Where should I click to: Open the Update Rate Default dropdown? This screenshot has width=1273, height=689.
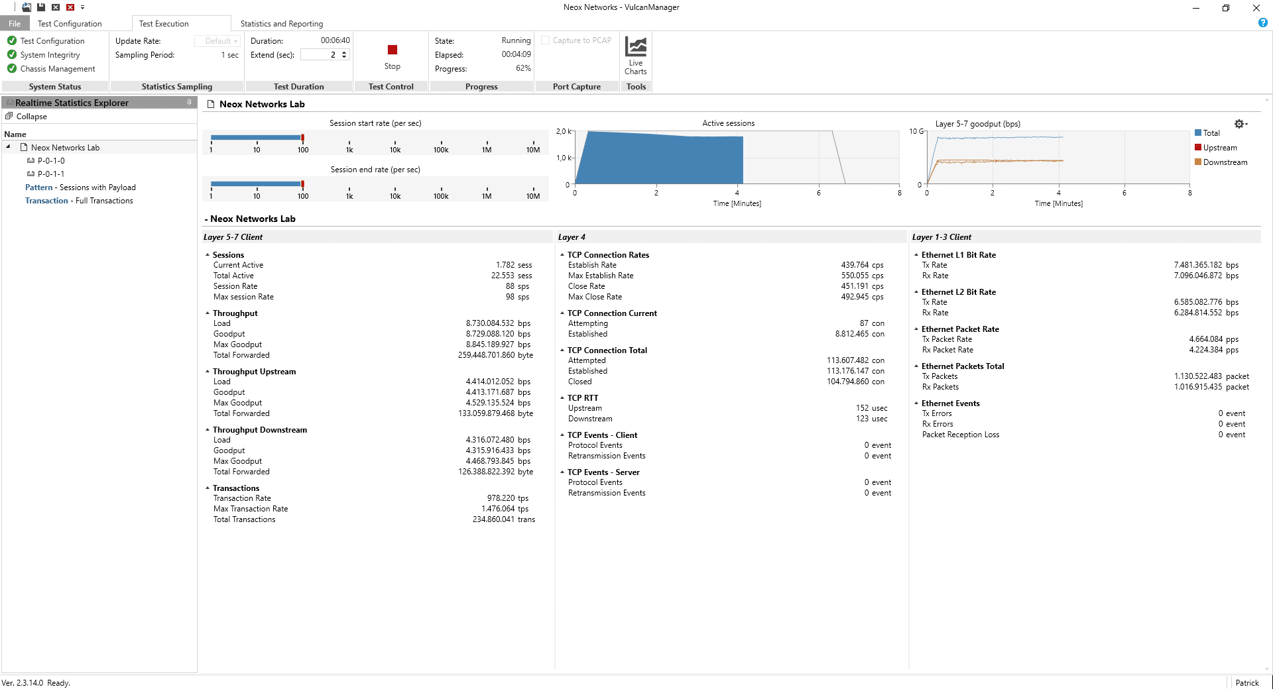click(217, 41)
